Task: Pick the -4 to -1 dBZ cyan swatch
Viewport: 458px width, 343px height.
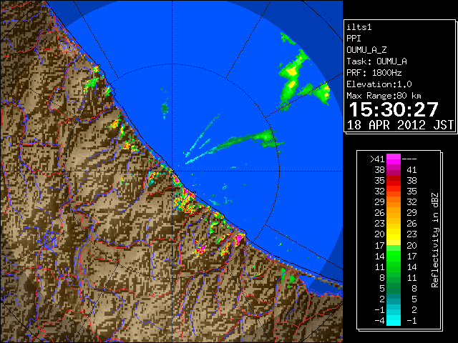Action: (394, 321)
